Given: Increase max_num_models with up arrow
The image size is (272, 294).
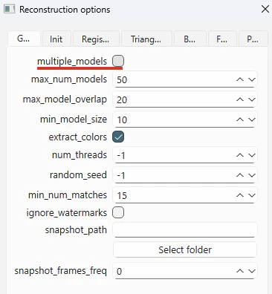Looking at the screenshot, I should 240,79.
